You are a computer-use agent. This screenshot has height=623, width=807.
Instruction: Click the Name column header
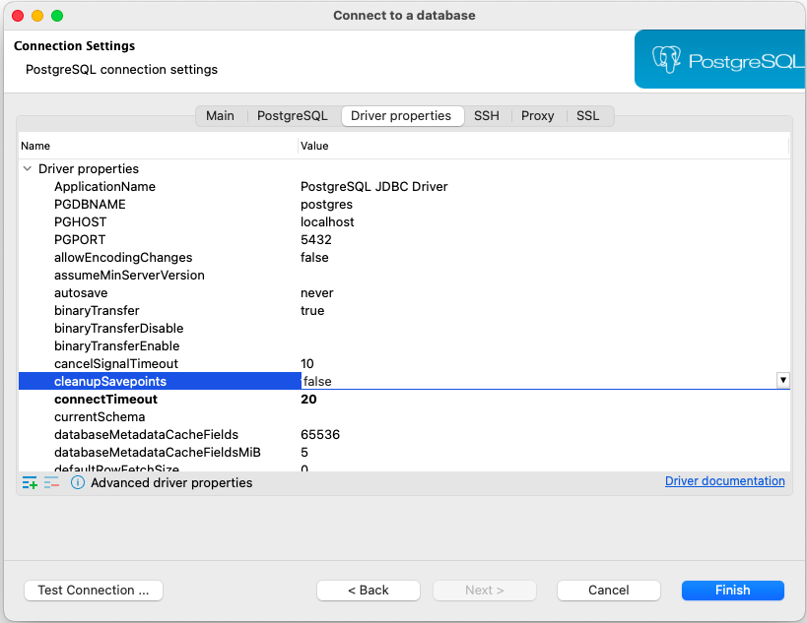(x=35, y=145)
